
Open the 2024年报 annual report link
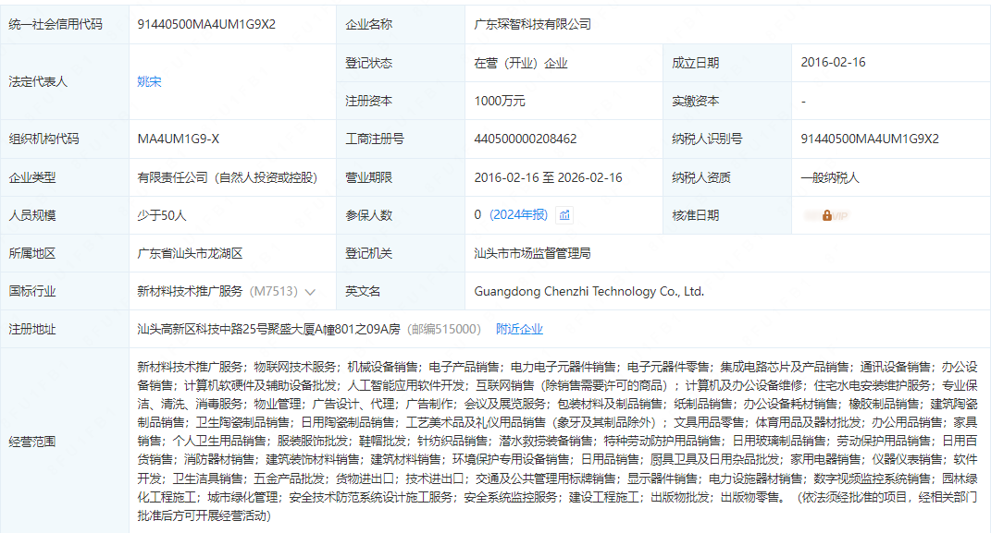pyautogui.click(x=518, y=215)
